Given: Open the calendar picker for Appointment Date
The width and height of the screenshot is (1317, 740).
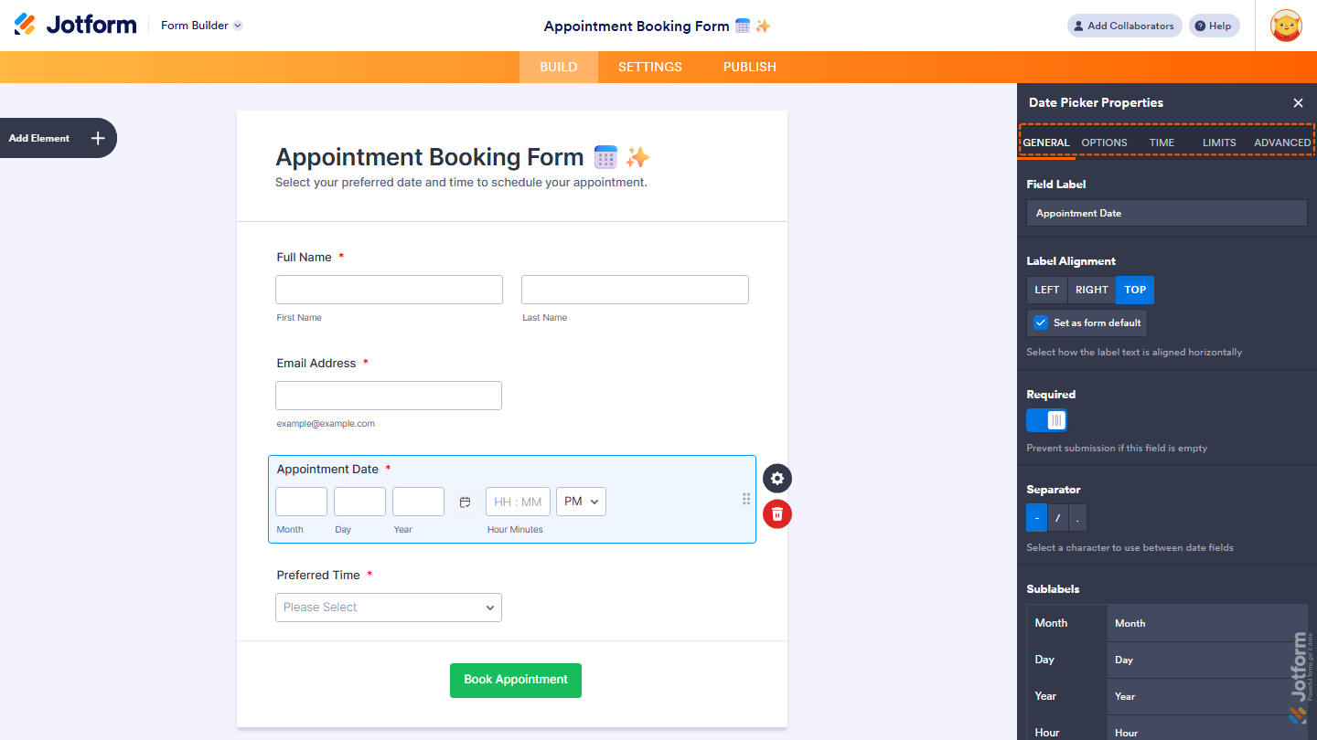Looking at the screenshot, I should [x=465, y=502].
